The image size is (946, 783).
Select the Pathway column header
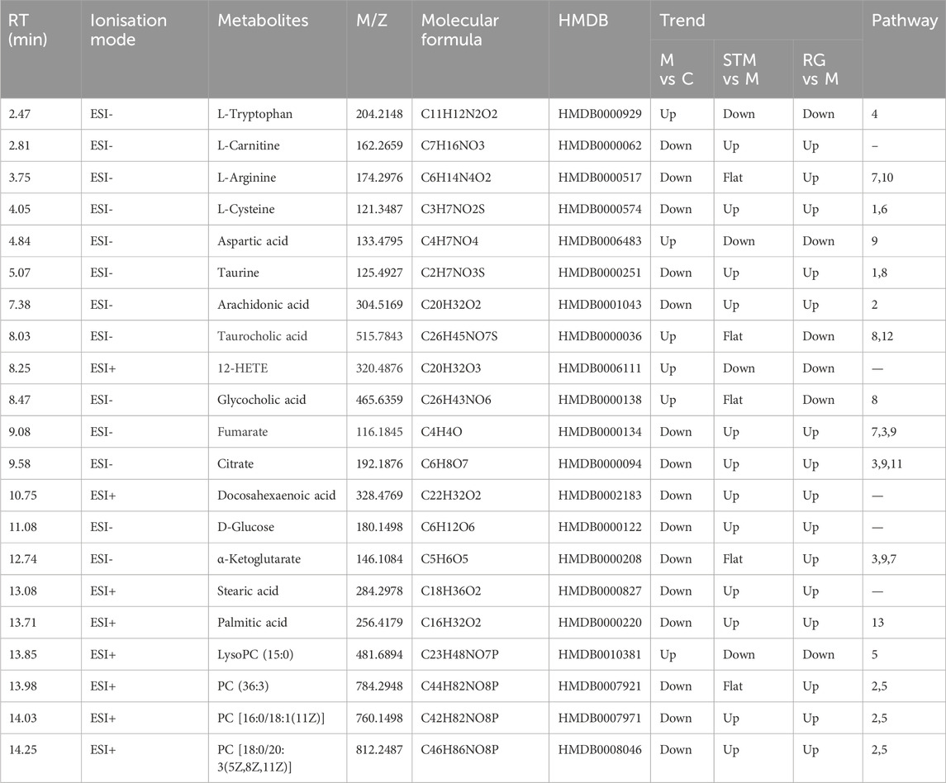click(904, 21)
